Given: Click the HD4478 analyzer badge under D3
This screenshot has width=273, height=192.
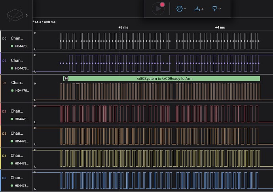Looking at the screenshot, I should click(20, 141).
